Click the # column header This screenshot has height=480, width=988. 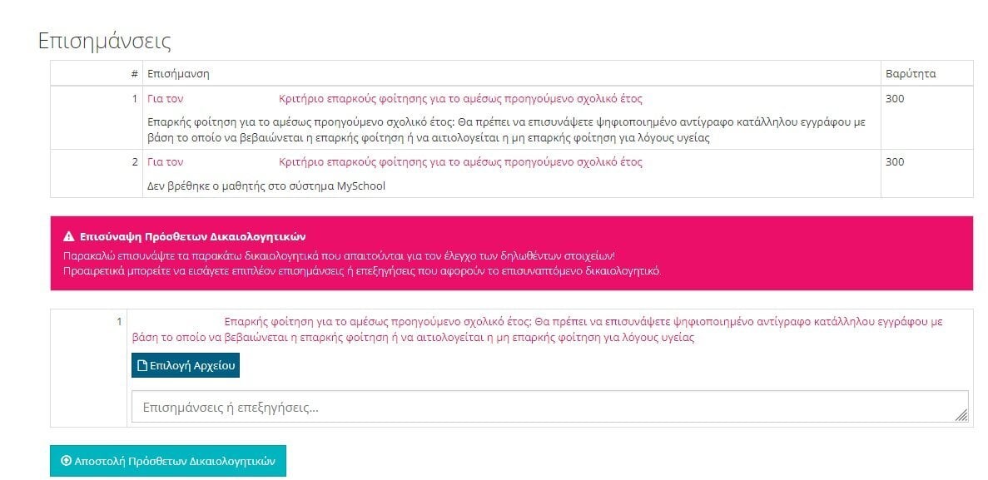pos(134,74)
